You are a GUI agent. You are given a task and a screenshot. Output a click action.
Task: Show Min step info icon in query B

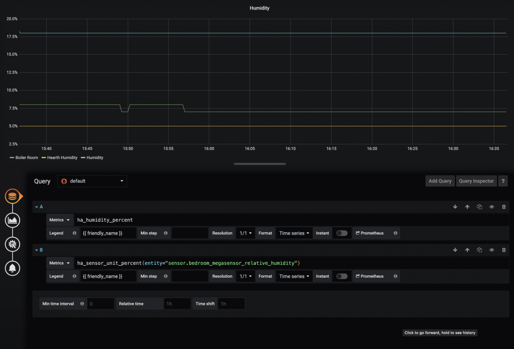(166, 276)
